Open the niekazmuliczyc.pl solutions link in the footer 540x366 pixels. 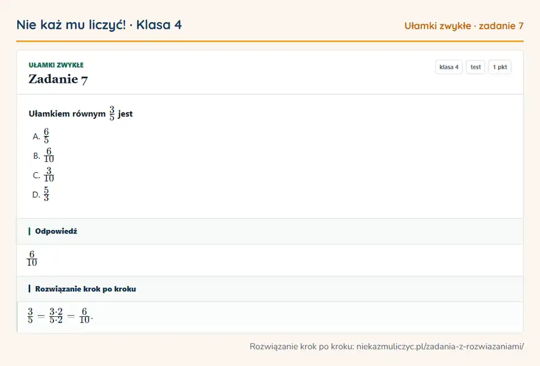(440, 346)
